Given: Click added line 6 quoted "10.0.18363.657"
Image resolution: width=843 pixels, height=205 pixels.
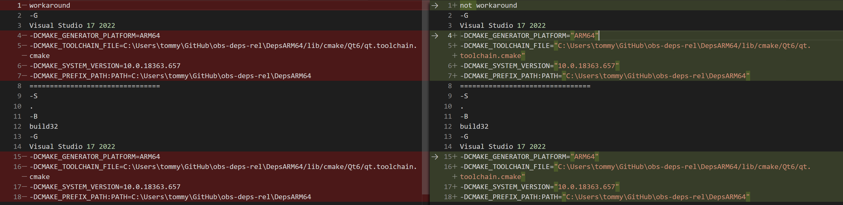Looking at the screenshot, I should (x=539, y=66).
